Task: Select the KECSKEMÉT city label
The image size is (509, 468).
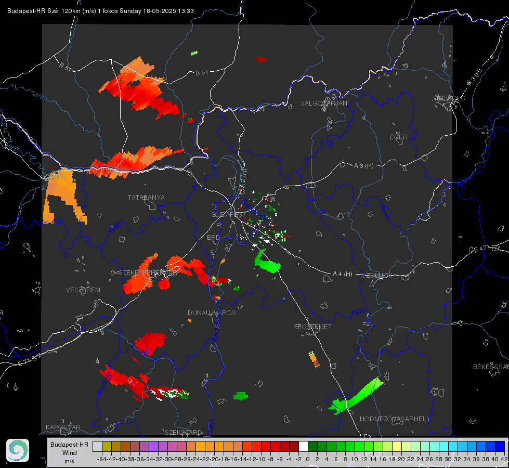Action: (312, 327)
